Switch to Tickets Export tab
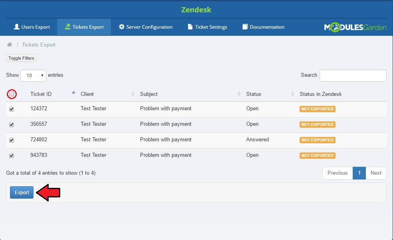Screen dimensions: 393x240 [84, 27]
